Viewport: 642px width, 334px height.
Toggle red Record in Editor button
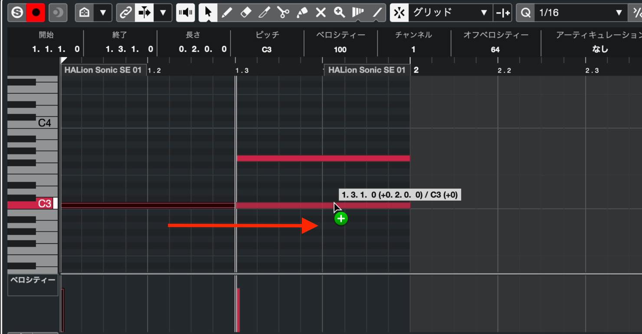pos(36,13)
